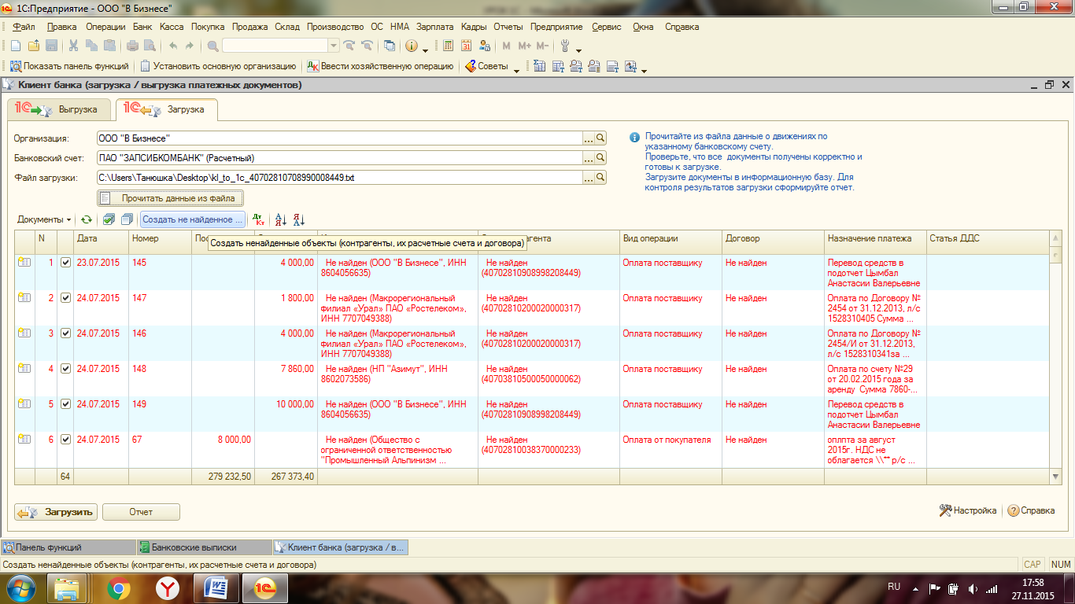Open the Зарплата menu
The height and width of the screenshot is (604, 1075).
pyautogui.click(x=435, y=27)
